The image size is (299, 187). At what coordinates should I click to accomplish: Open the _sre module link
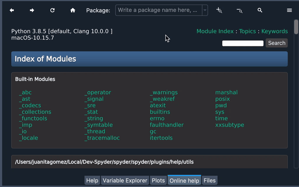point(90,105)
